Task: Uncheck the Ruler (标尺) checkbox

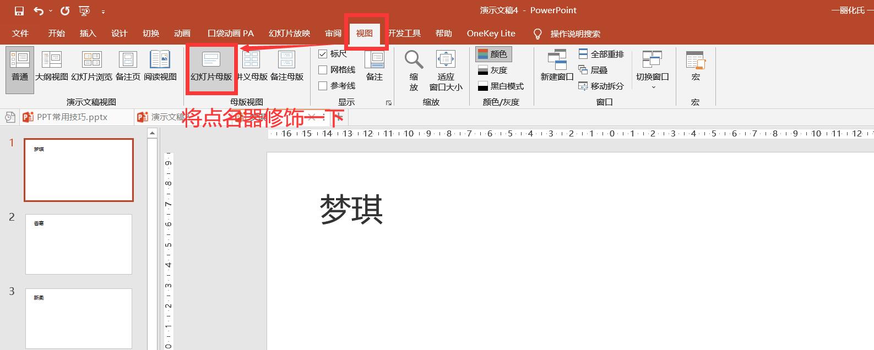Action: pos(323,54)
